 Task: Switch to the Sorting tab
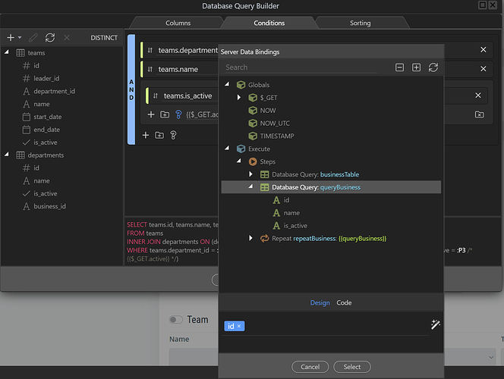[360, 23]
